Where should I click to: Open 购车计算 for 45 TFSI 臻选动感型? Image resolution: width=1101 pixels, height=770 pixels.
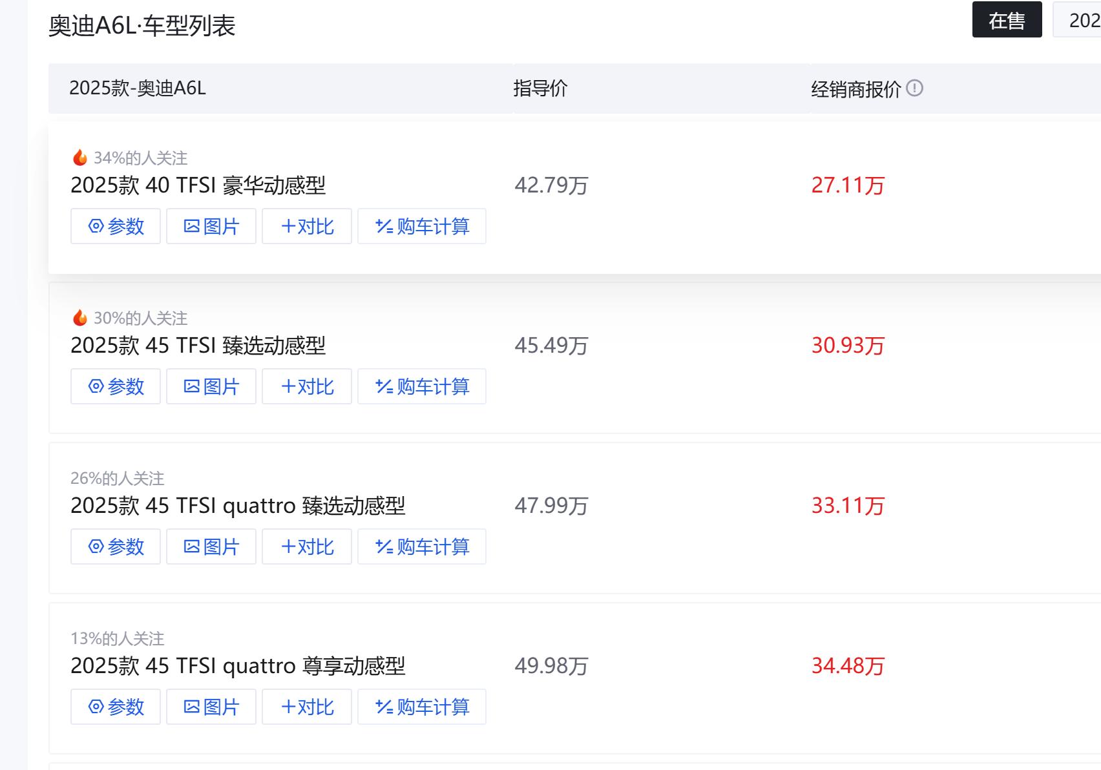click(x=422, y=386)
